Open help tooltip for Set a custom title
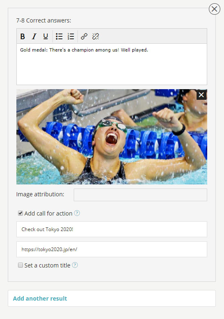224x319 pixels. tap(75, 265)
